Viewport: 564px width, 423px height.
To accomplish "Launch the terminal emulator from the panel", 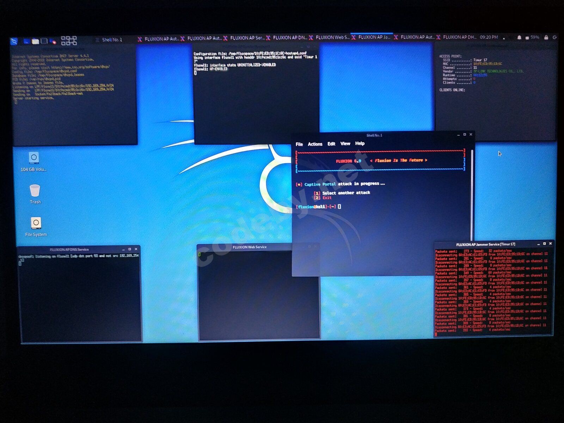I will pos(44,41).
